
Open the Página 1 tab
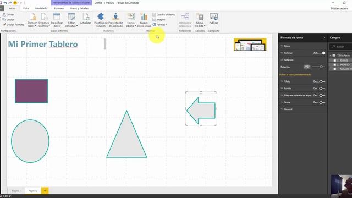[16, 191]
